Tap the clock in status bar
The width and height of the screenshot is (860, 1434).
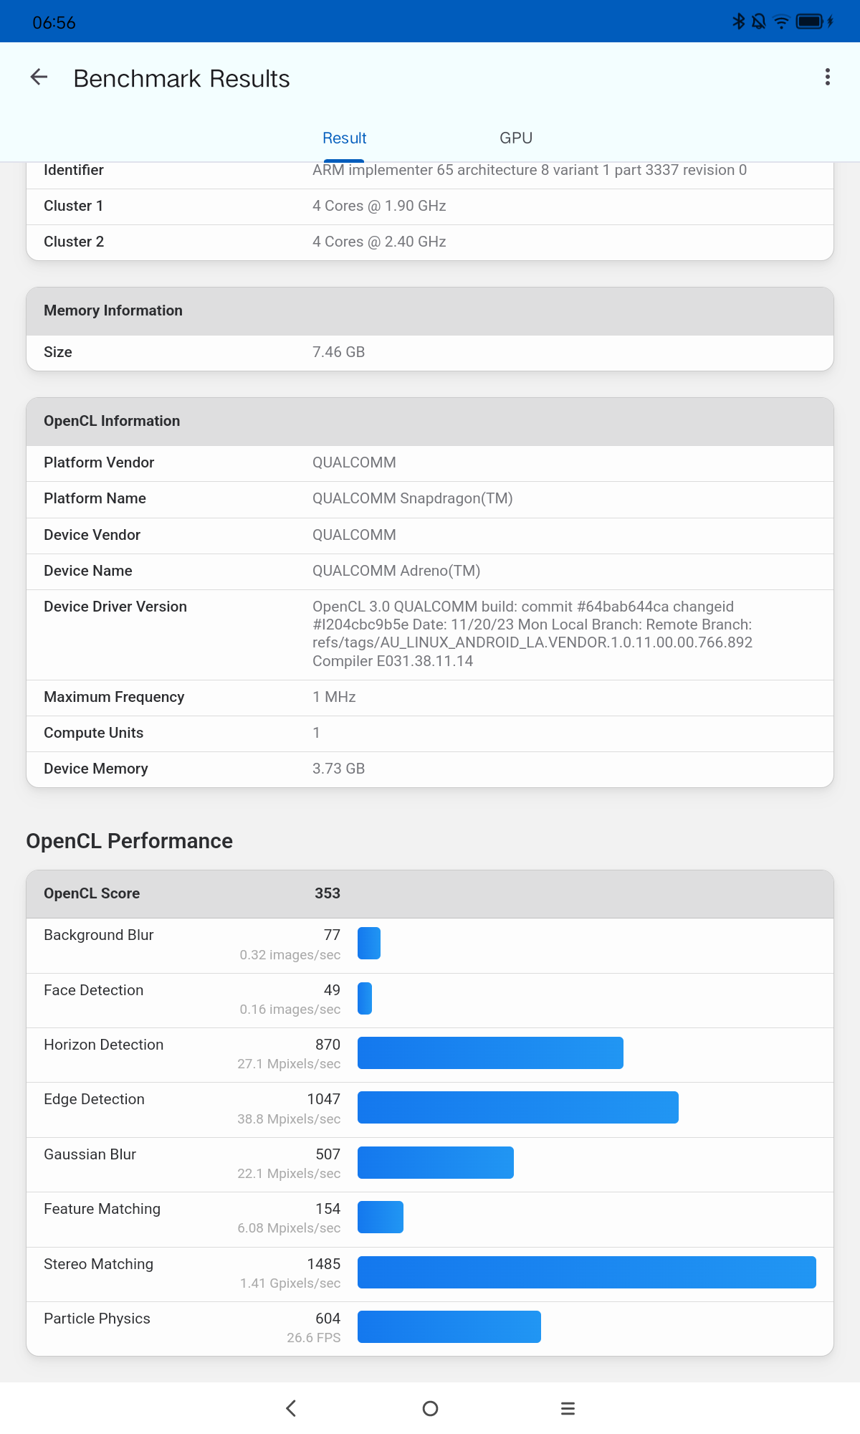pyautogui.click(x=54, y=22)
